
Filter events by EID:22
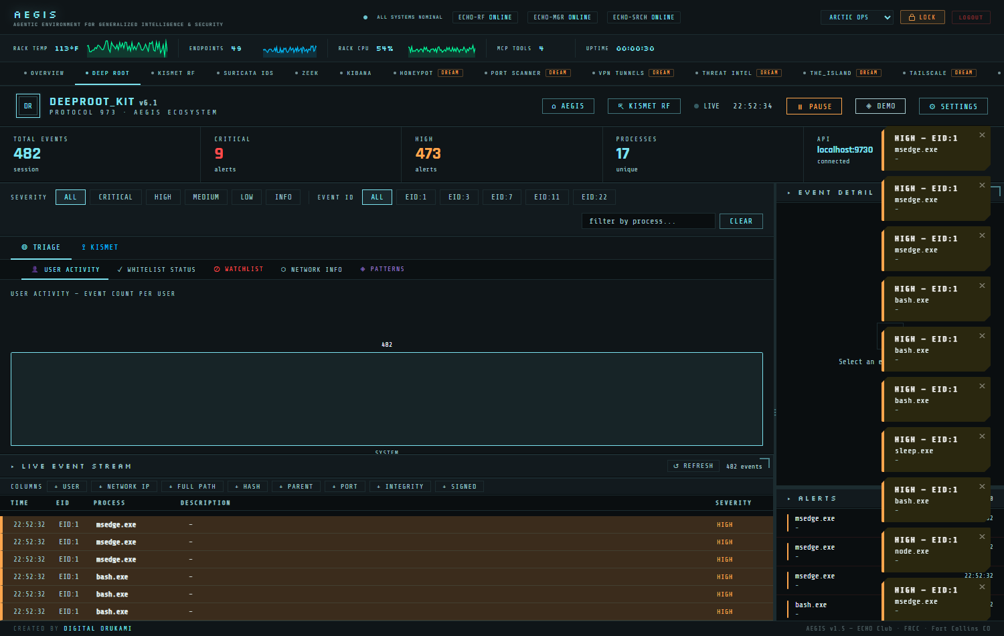594,197
